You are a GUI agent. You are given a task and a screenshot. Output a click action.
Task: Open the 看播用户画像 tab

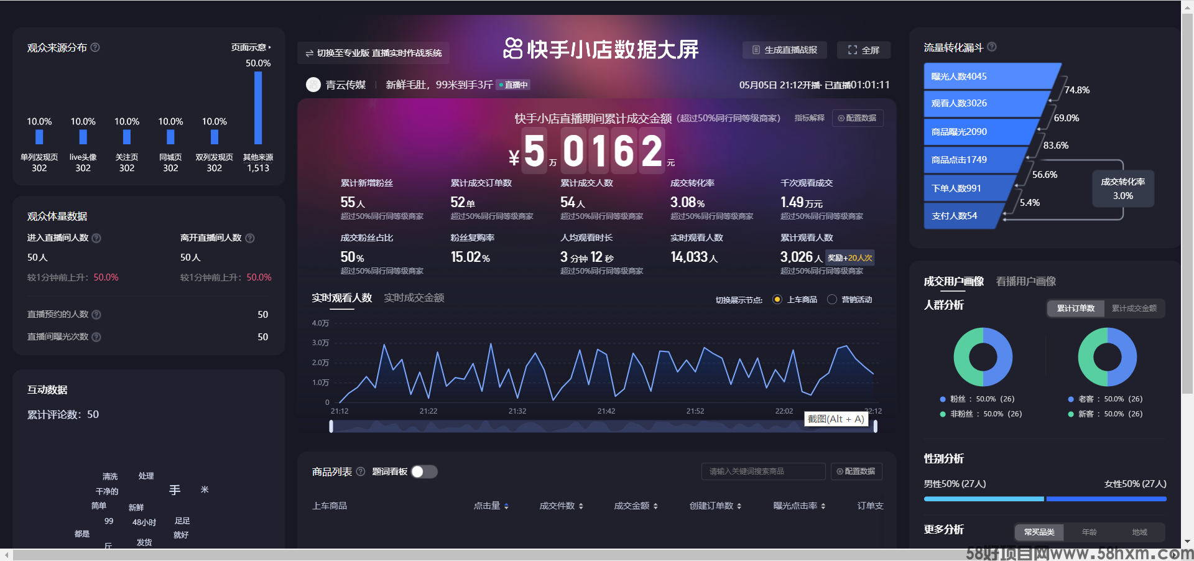(1026, 281)
